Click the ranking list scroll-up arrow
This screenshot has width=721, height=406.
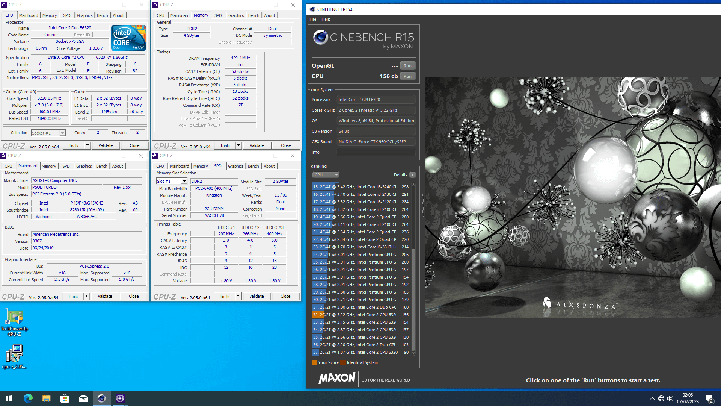[x=413, y=185]
